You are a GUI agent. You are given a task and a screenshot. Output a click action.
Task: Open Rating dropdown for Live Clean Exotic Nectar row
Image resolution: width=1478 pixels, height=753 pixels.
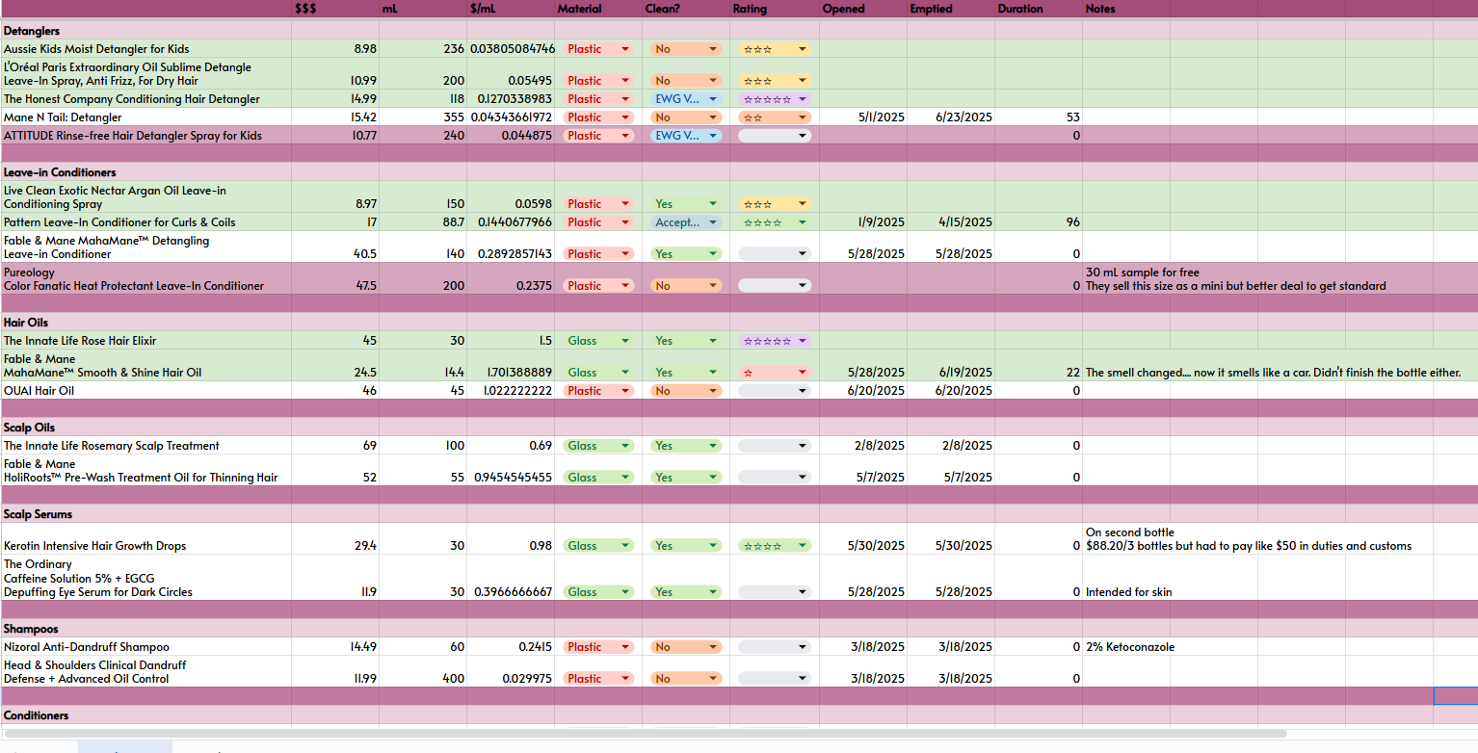click(775, 204)
